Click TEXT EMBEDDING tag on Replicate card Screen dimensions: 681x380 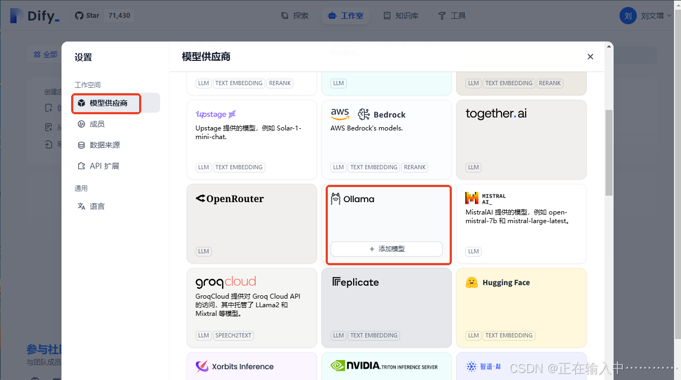click(374, 335)
